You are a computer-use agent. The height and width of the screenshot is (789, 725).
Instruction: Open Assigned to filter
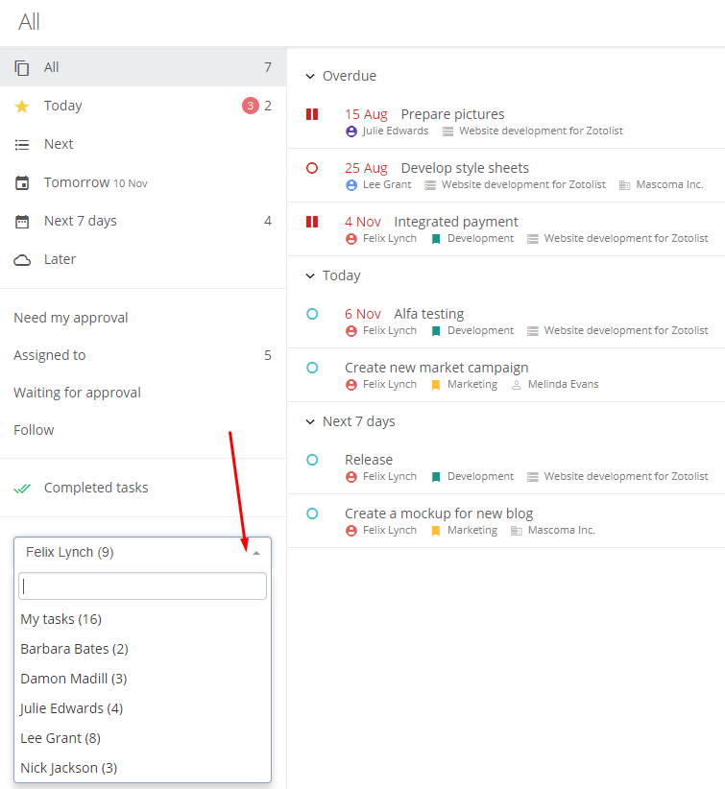(143, 355)
